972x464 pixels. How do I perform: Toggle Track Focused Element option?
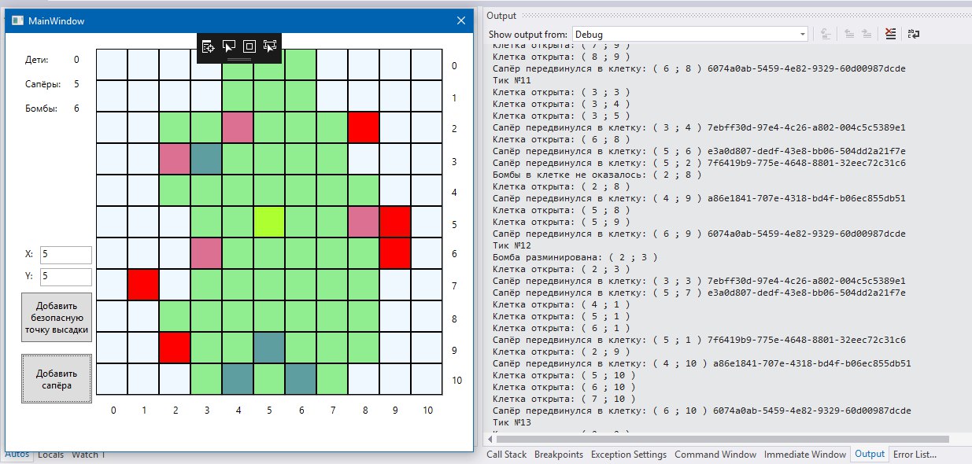(x=270, y=47)
